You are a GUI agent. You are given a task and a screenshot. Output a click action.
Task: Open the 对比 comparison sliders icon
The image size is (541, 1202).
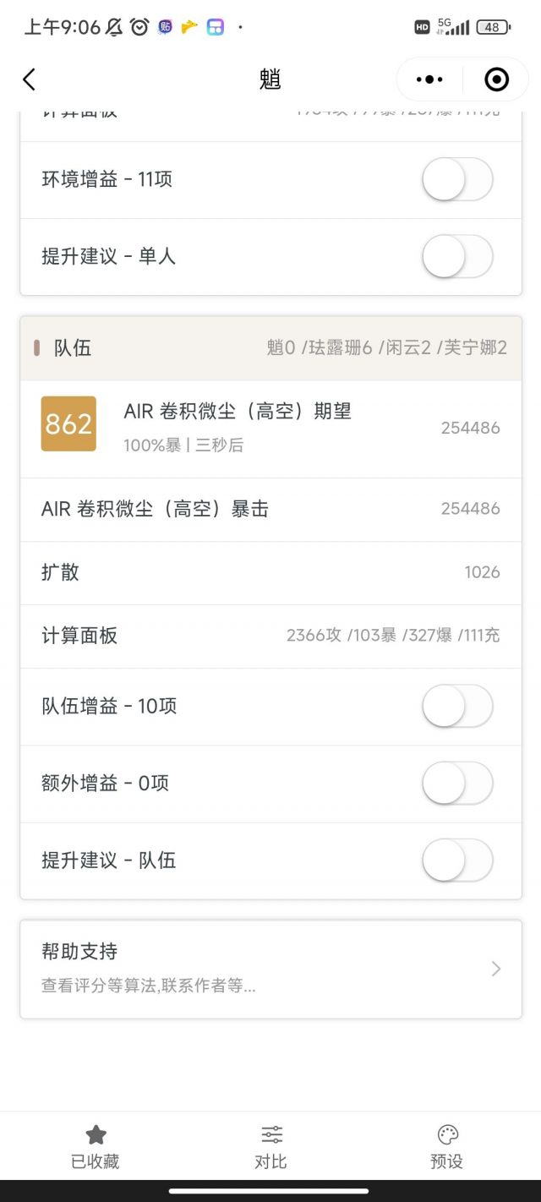[270, 1134]
